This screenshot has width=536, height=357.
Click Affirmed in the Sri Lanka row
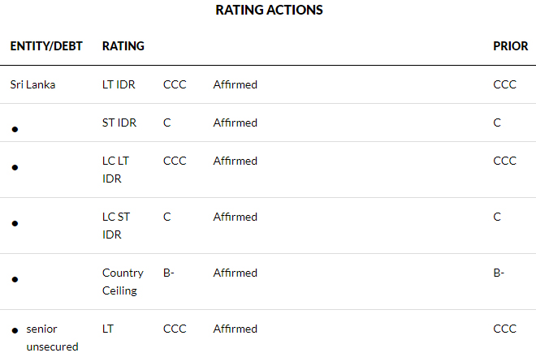235,84
